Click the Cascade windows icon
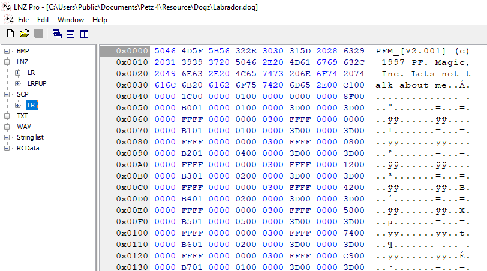 pyautogui.click(x=57, y=34)
